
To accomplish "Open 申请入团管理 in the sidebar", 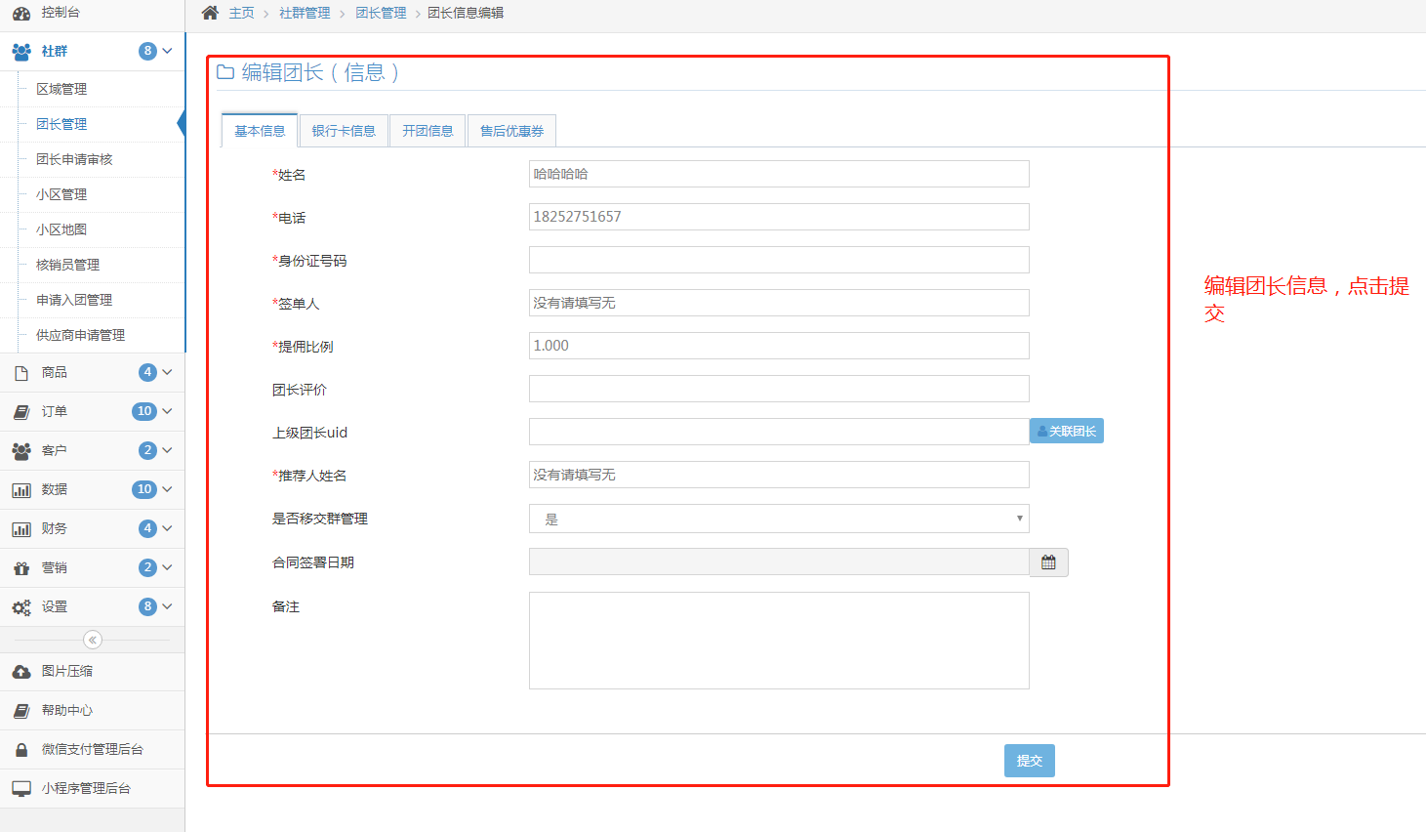I will pyautogui.click(x=74, y=300).
